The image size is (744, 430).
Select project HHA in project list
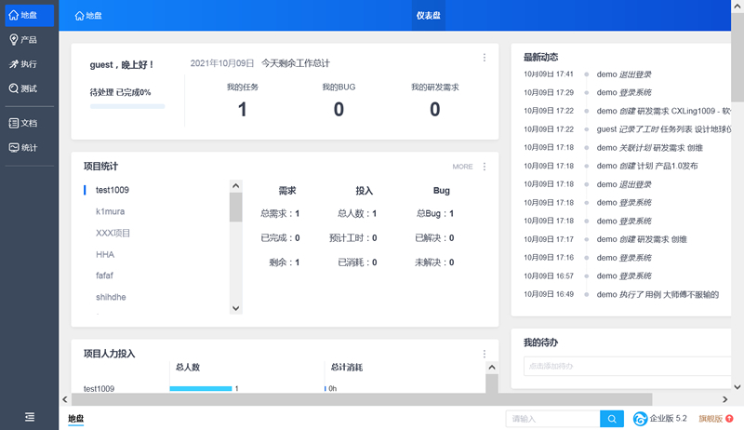coord(105,255)
